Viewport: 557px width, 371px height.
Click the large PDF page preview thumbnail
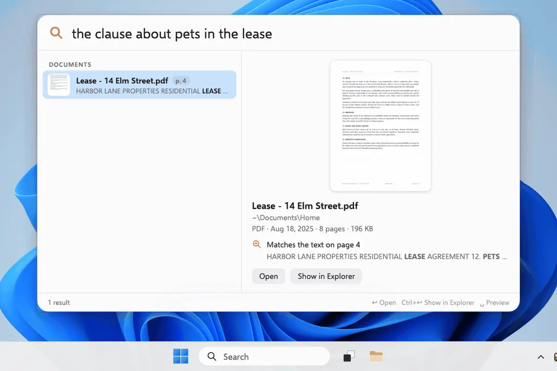tap(381, 126)
